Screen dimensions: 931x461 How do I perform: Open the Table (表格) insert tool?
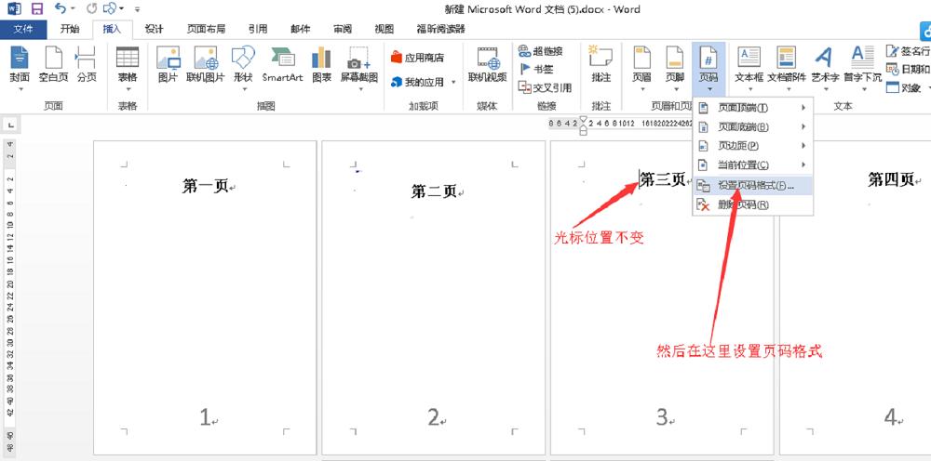coord(127,69)
